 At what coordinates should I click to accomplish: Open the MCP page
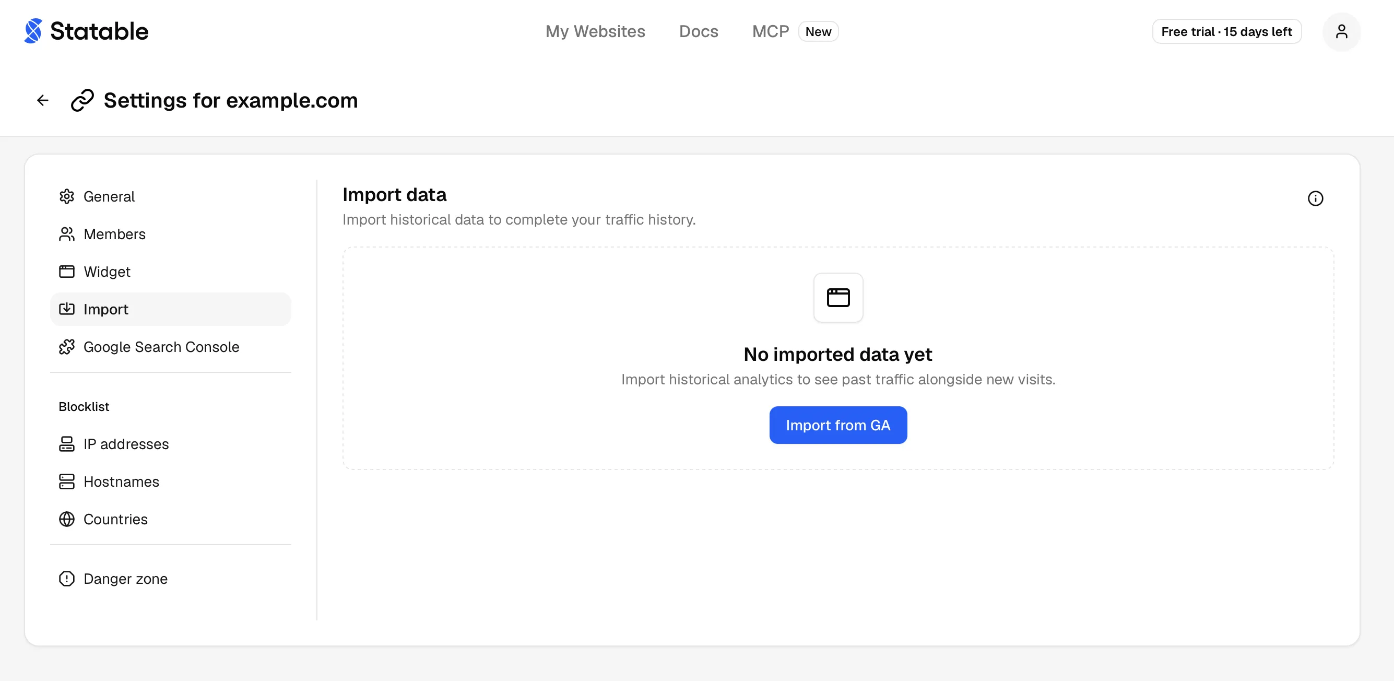(770, 31)
